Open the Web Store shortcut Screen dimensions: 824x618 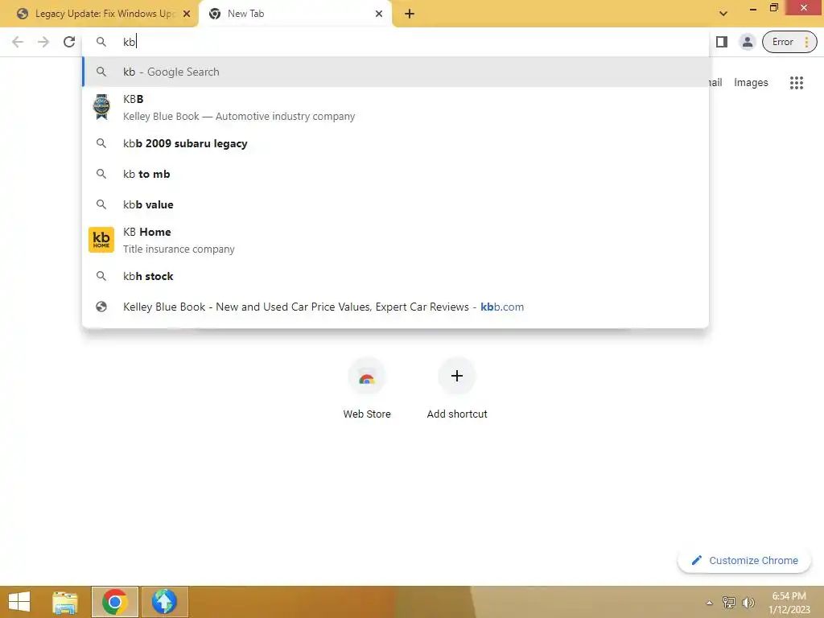367,389
